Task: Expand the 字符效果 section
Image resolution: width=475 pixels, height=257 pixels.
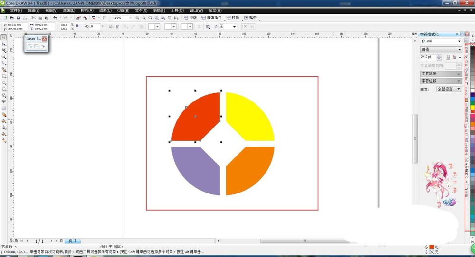Action: point(440,74)
